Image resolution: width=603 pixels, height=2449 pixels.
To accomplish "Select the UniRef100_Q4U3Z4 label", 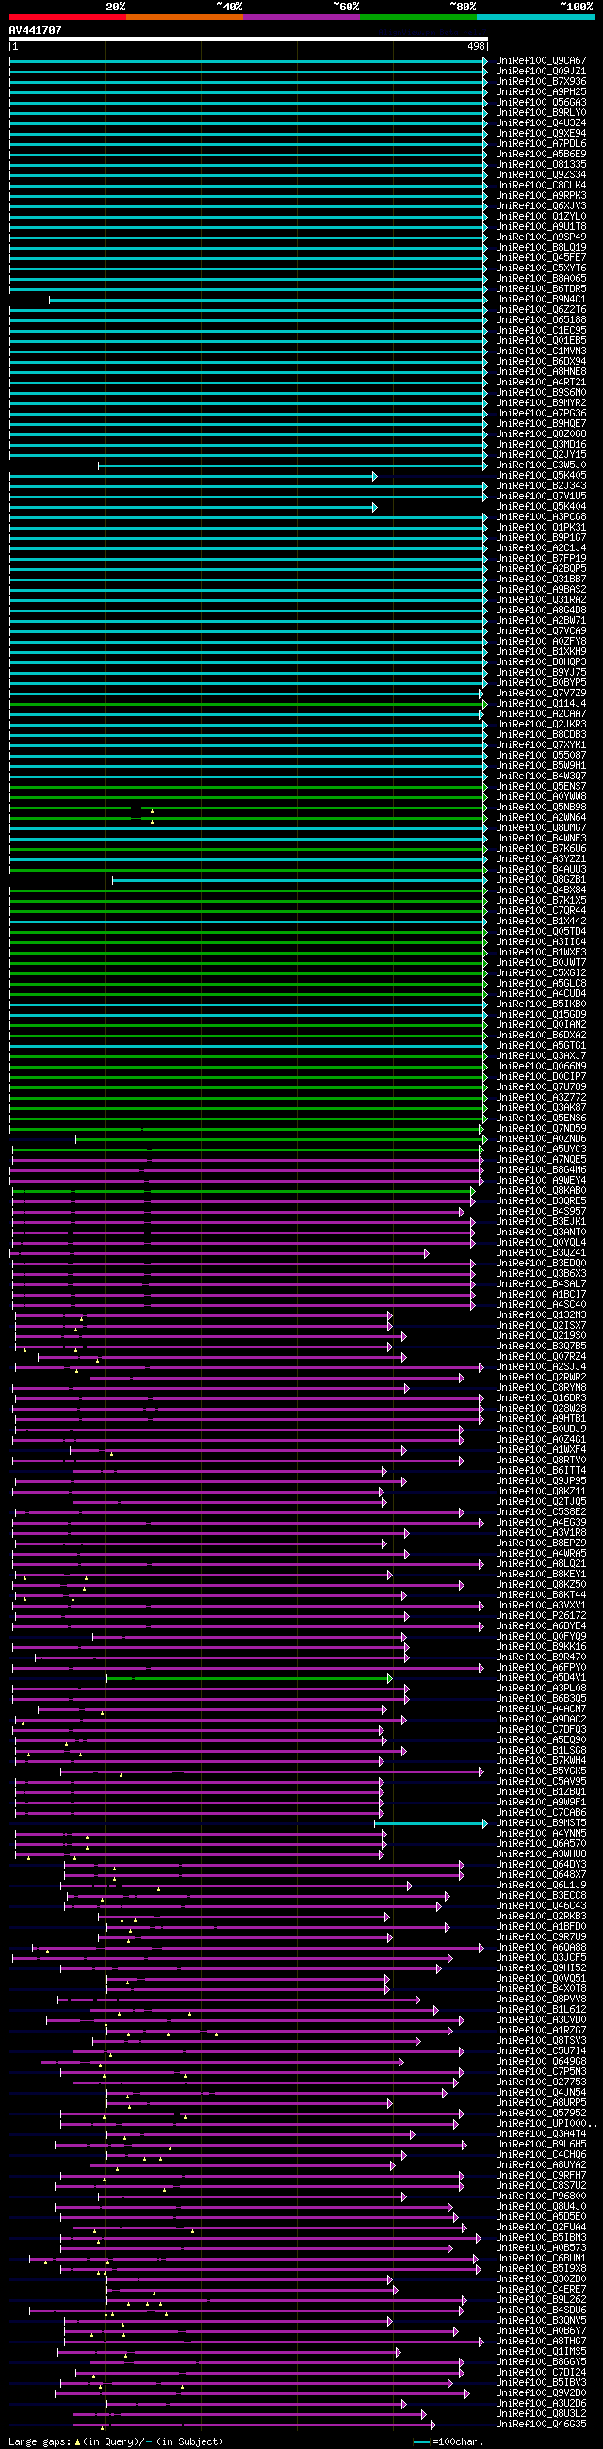I will [x=541, y=123].
